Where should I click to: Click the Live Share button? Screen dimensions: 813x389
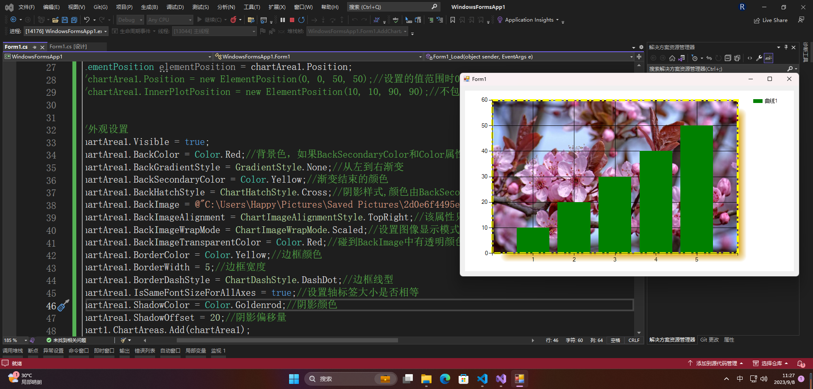click(x=771, y=20)
